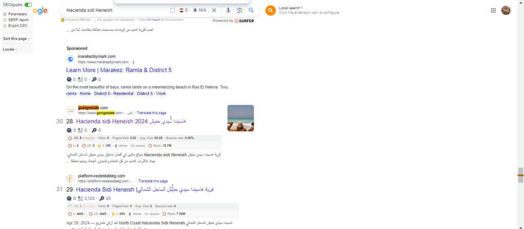Viewport: 524px width, 229px height.
Task: Open the Google account profile avatar
Action: pos(506,10)
